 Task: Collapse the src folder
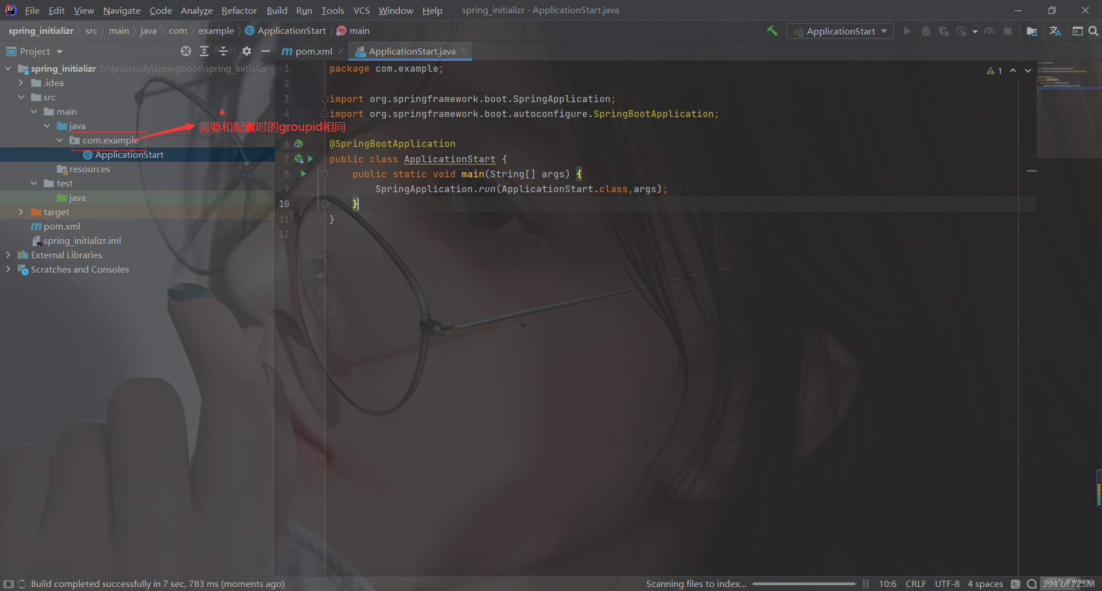coord(21,97)
